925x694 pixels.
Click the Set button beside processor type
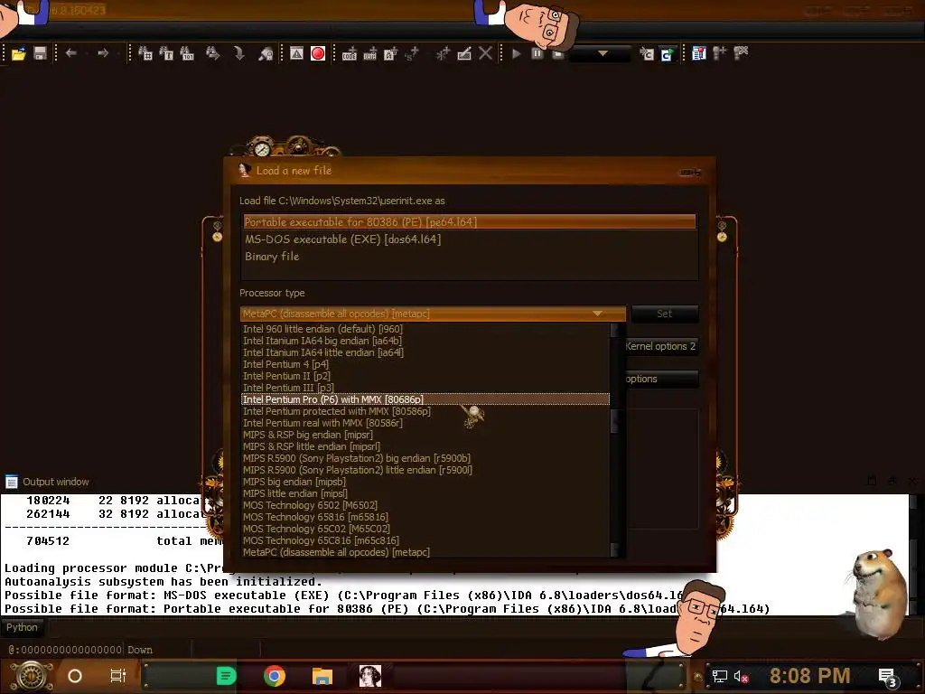pyautogui.click(x=664, y=314)
